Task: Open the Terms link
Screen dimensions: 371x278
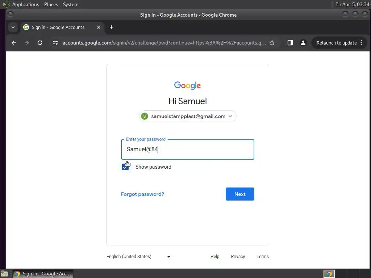Action: [x=263, y=257]
